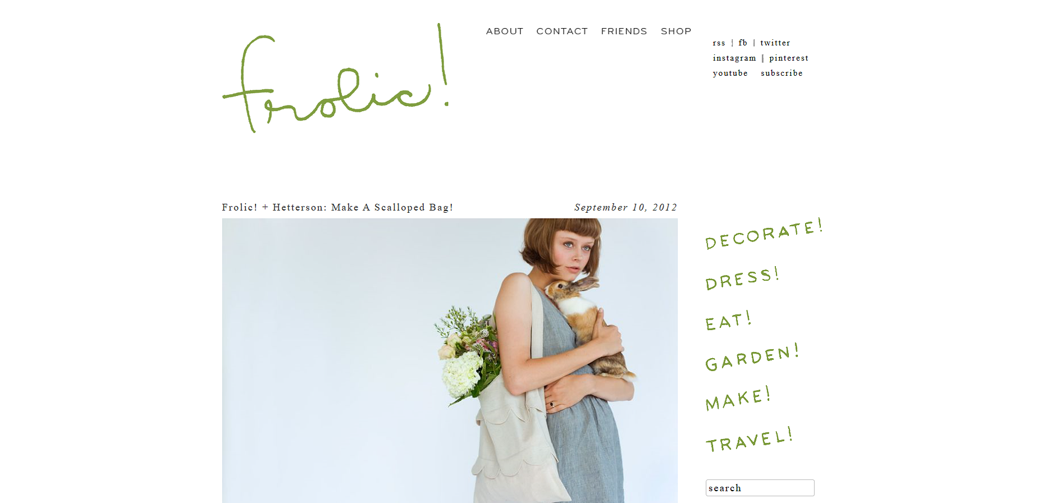Screen dimensions: 1038x503
Task: Select the DRESS! category graphic
Action: [x=742, y=278]
